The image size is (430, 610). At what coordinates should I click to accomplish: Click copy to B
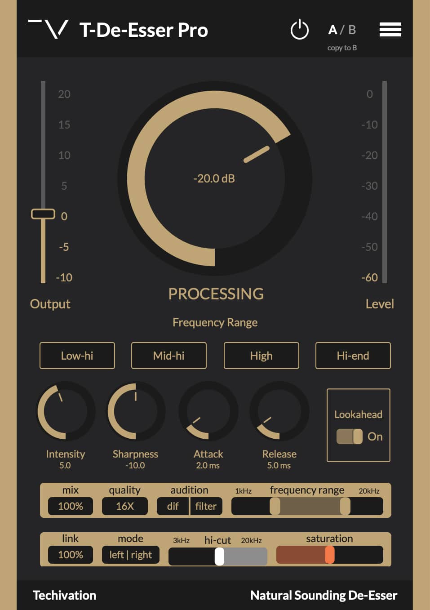click(342, 48)
